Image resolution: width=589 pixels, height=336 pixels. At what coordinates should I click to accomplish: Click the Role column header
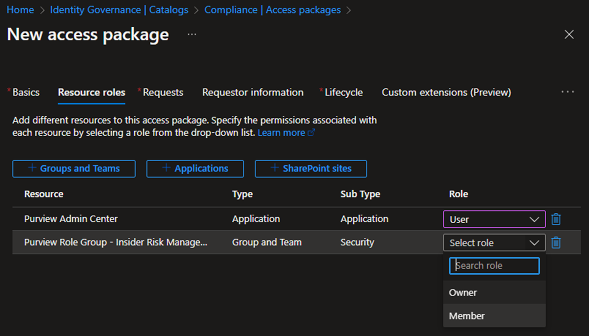(458, 194)
